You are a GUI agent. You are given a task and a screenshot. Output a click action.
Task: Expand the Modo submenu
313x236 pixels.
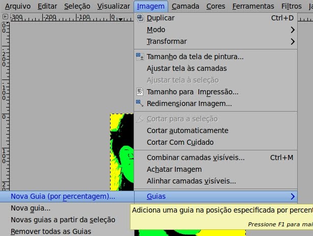pos(216,30)
